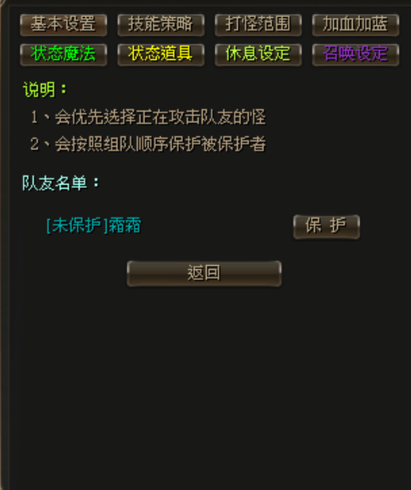
Task: Click the words 队友的怪 in instruction 1
Action: pos(233,117)
